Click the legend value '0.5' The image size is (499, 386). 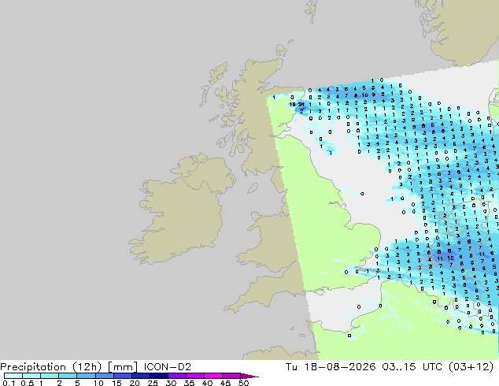[x=28, y=383]
